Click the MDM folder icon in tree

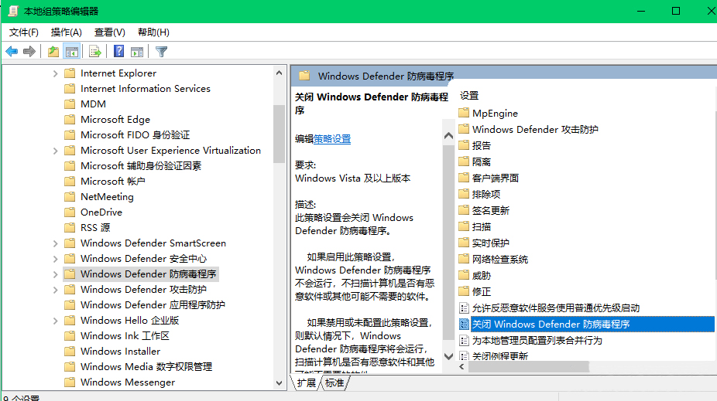point(70,104)
